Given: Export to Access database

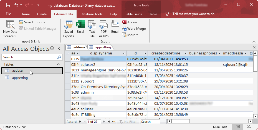Looking at the screenshot, I should (x=130, y=22).
